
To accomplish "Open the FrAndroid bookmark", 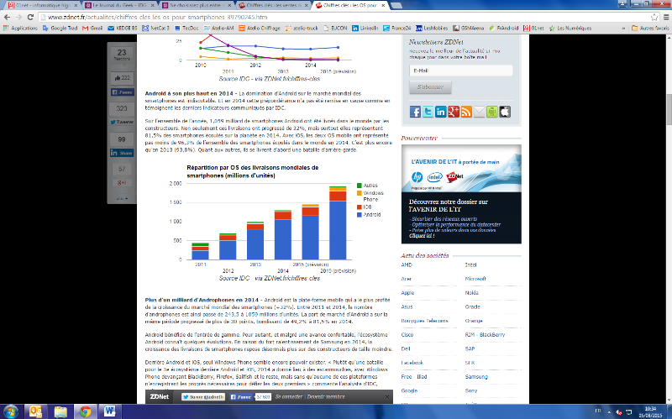I will point(503,29).
